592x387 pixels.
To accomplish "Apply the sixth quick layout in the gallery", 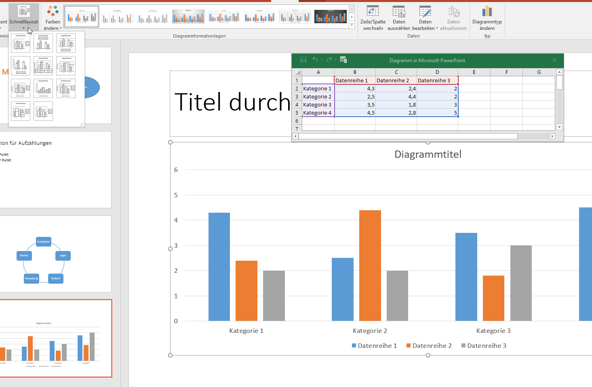I will (66, 66).
